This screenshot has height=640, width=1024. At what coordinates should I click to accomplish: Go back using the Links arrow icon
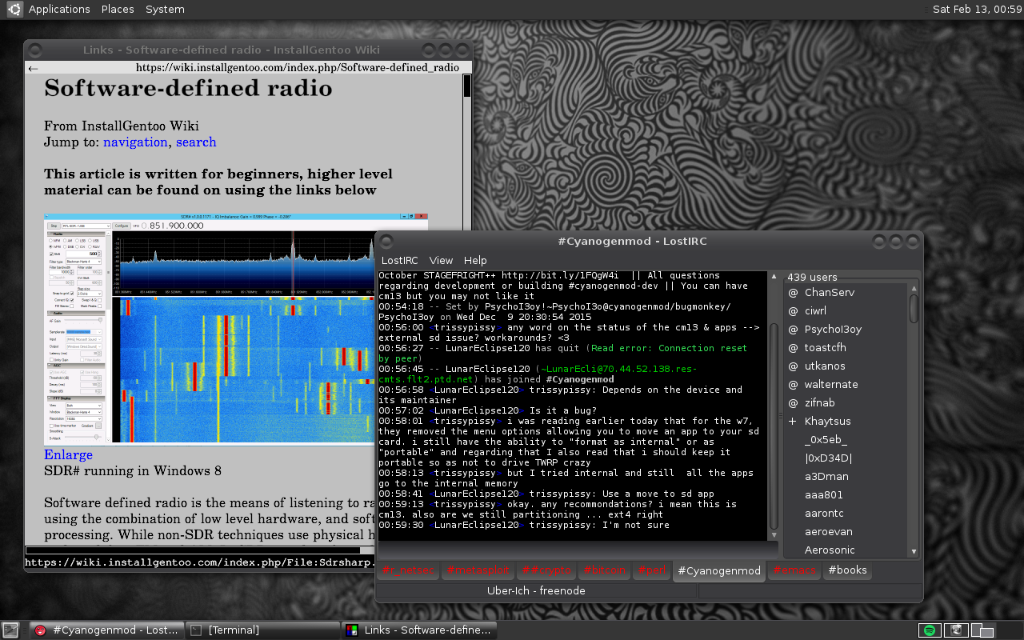[x=33, y=69]
